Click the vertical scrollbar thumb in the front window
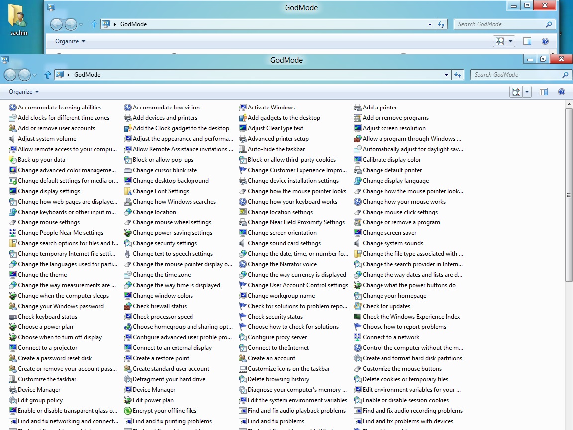The height and width of the screenshot is (430, 573). (x=568, y=195)
